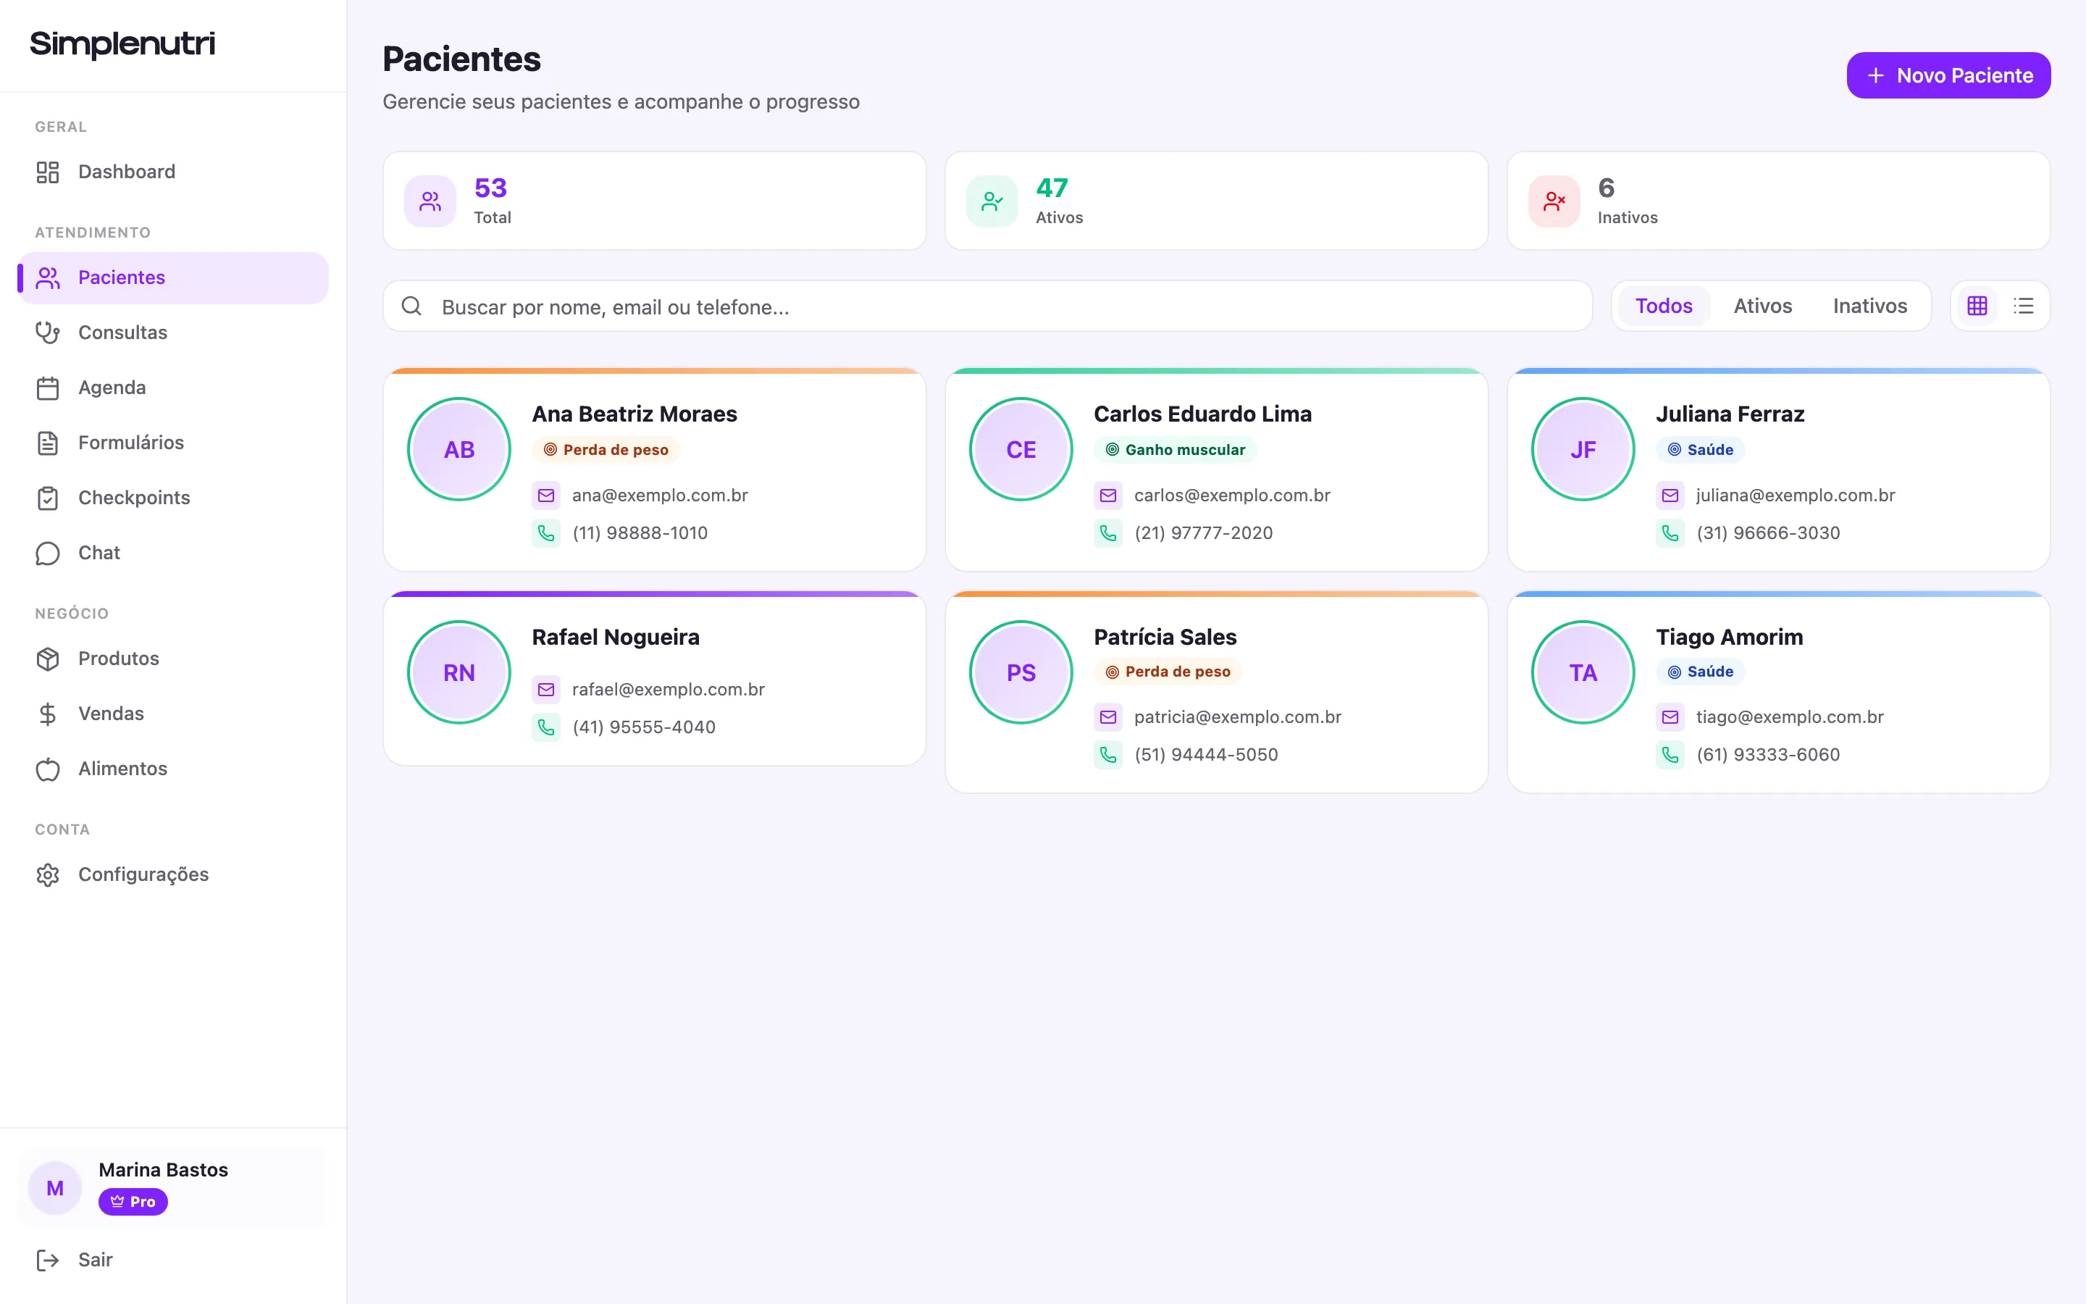Open the PS avatar of Patrícia Sales

1021,673
